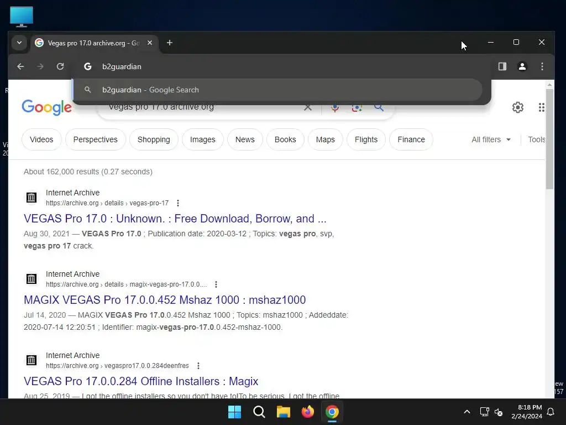Click the Chrome back arrow
Image resolution: width=566 pixels, height=425 pixels.
click(20, 66)
